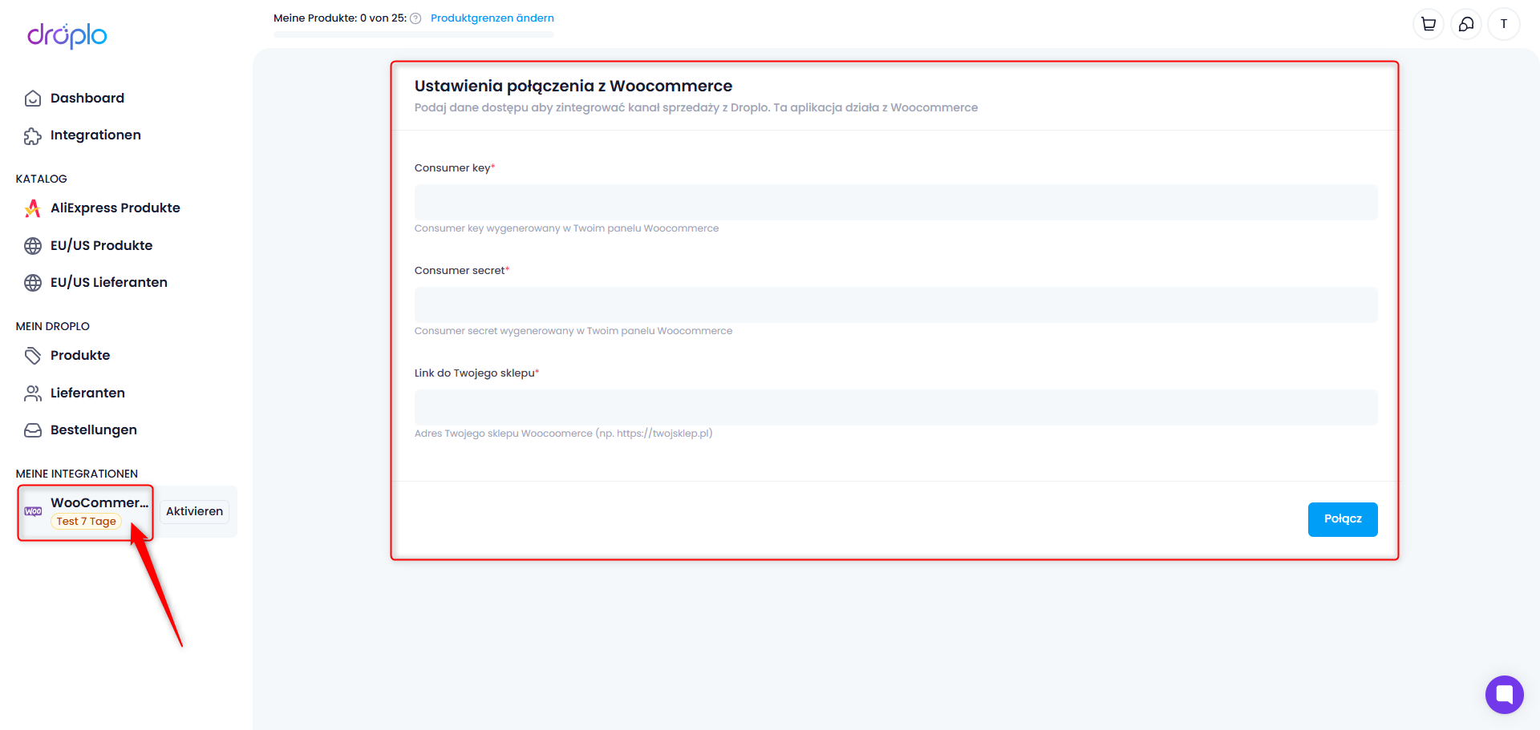1540x730 pixels.
Task: Click the MEINE INTEGRATIONEN section header
Action: (x=77, y=474)
